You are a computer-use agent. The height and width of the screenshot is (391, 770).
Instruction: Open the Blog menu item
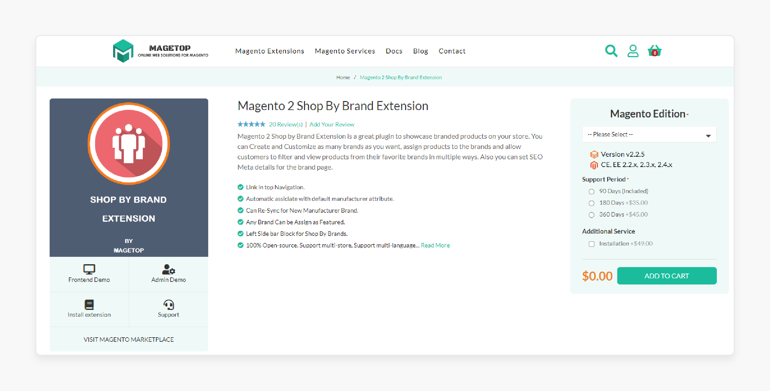point(420,51)
